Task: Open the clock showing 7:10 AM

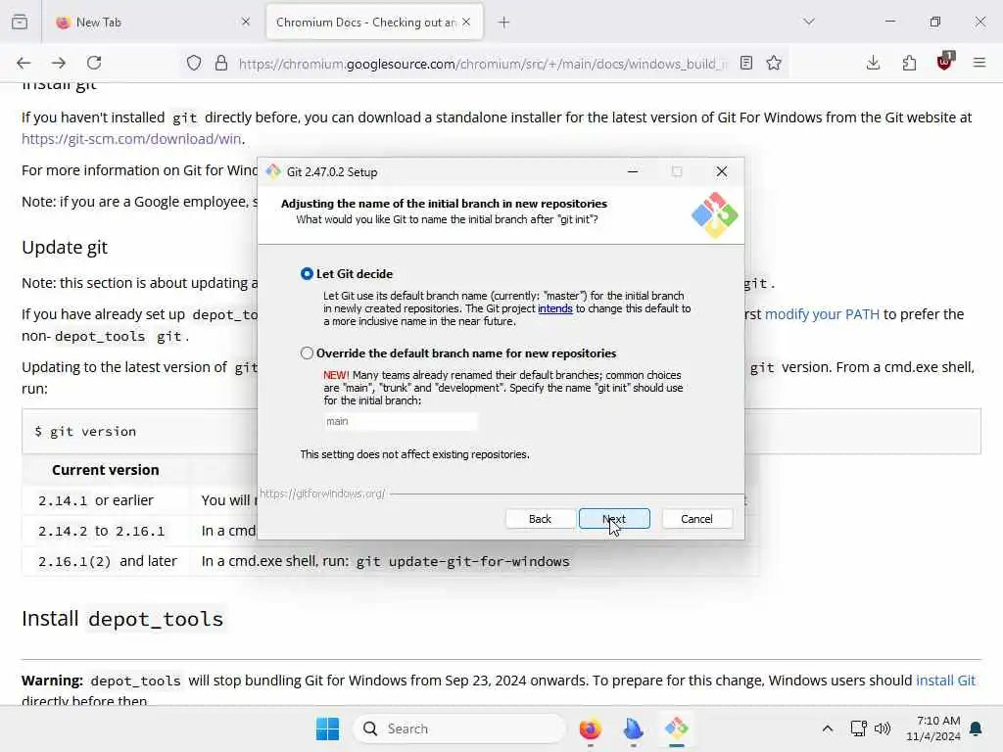Action: tap(933, 728)
